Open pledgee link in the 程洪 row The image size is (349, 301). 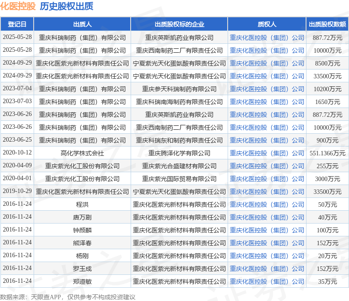coord(267,205)
